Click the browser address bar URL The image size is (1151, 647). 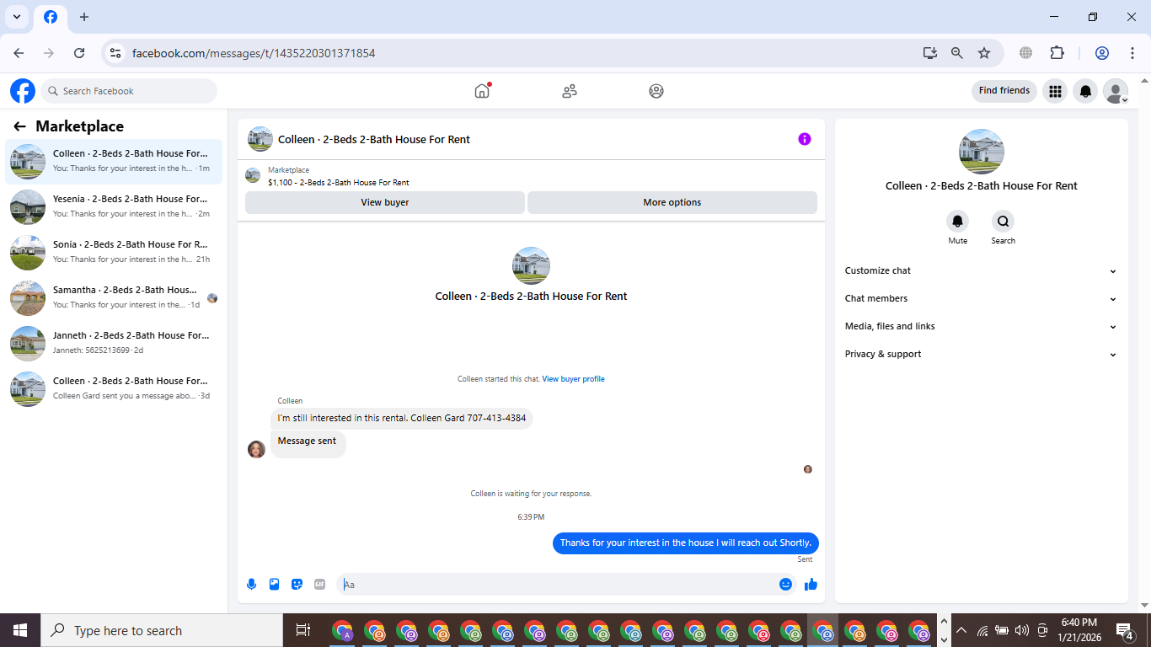pos(254,53)
